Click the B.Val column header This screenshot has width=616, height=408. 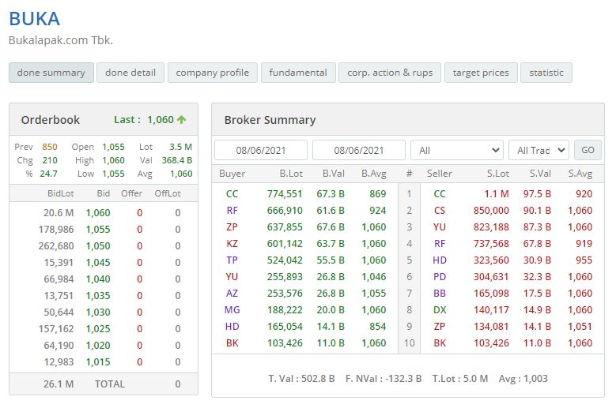click(334, 174)
